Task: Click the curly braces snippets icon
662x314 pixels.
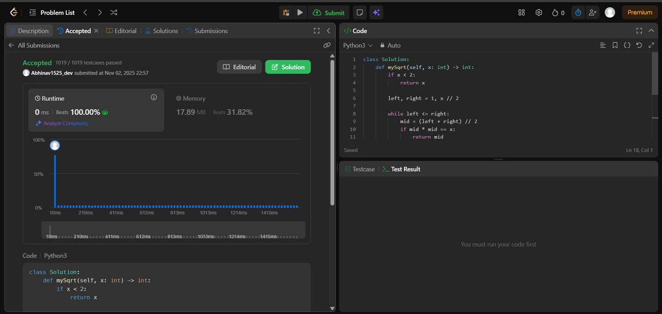Action: (627, 45)
